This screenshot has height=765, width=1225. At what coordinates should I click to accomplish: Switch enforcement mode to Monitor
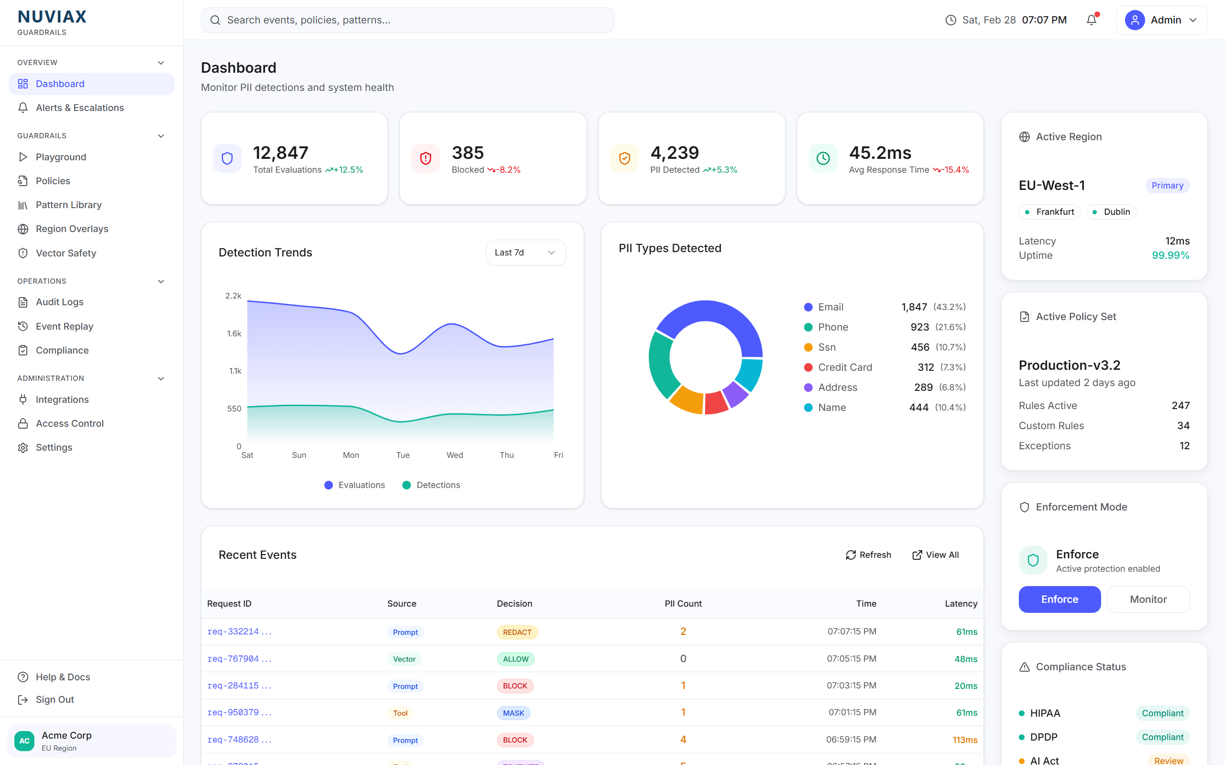point(1148,599)
